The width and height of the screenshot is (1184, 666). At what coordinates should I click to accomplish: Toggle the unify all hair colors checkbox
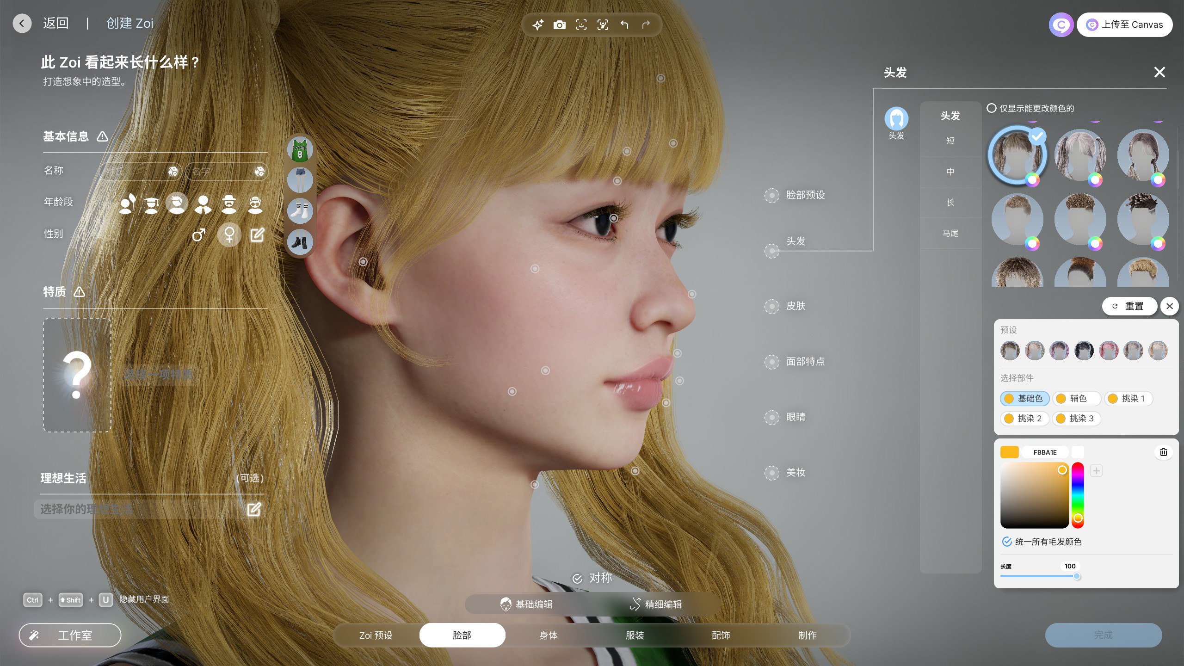[1006, 542]
